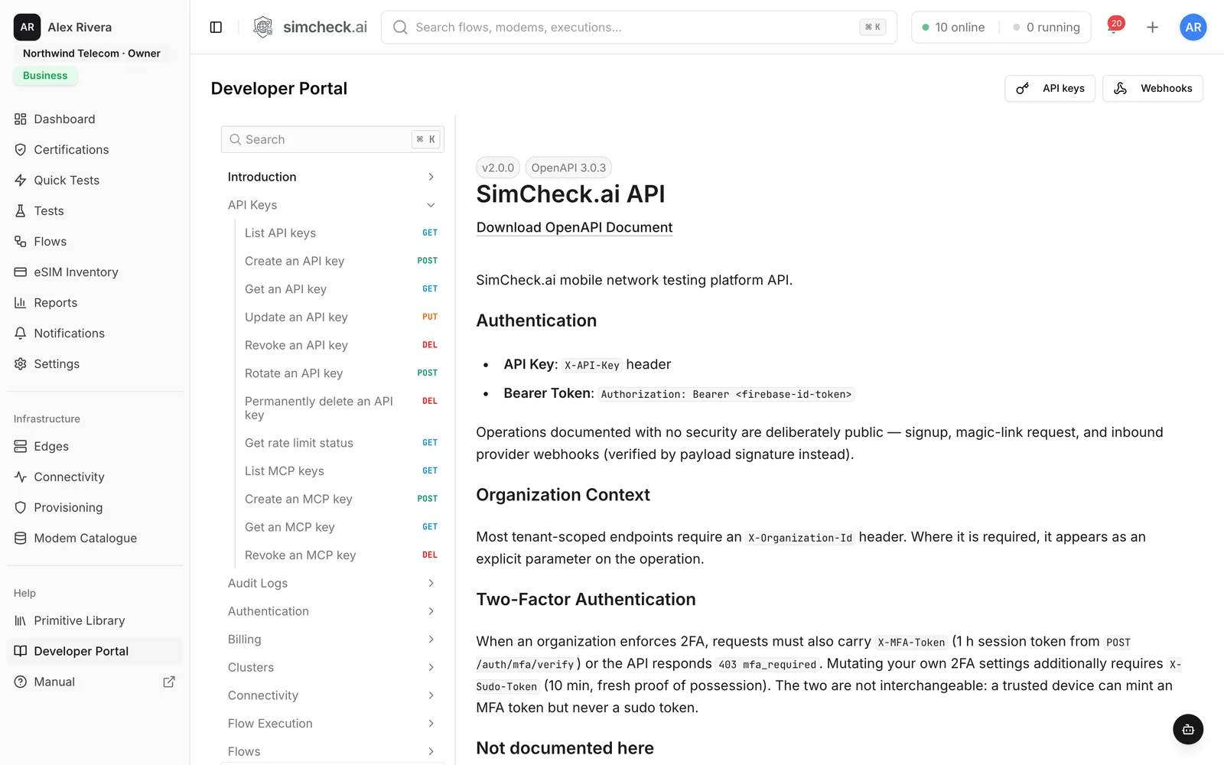
Task: Expand the Authentication nav section
Action: pos(332,612)
